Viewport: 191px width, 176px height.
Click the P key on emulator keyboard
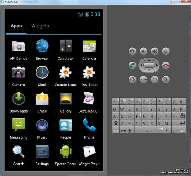[x=182, y=109]
